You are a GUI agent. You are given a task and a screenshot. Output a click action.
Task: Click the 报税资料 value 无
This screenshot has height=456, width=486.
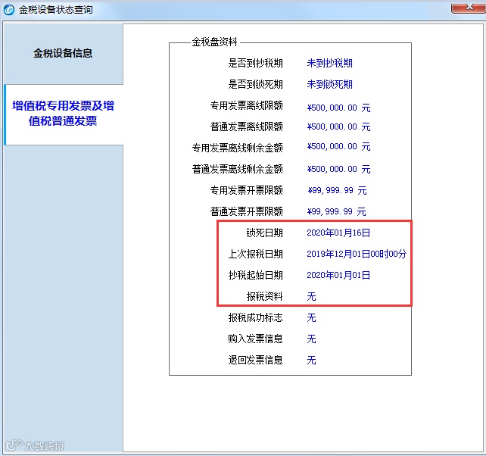click(311, 297)
